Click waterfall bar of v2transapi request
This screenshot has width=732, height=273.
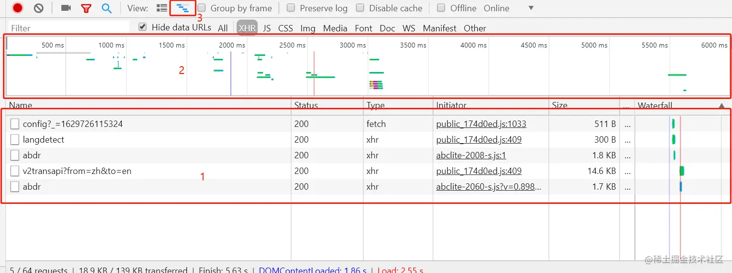[x=681, y=171]
